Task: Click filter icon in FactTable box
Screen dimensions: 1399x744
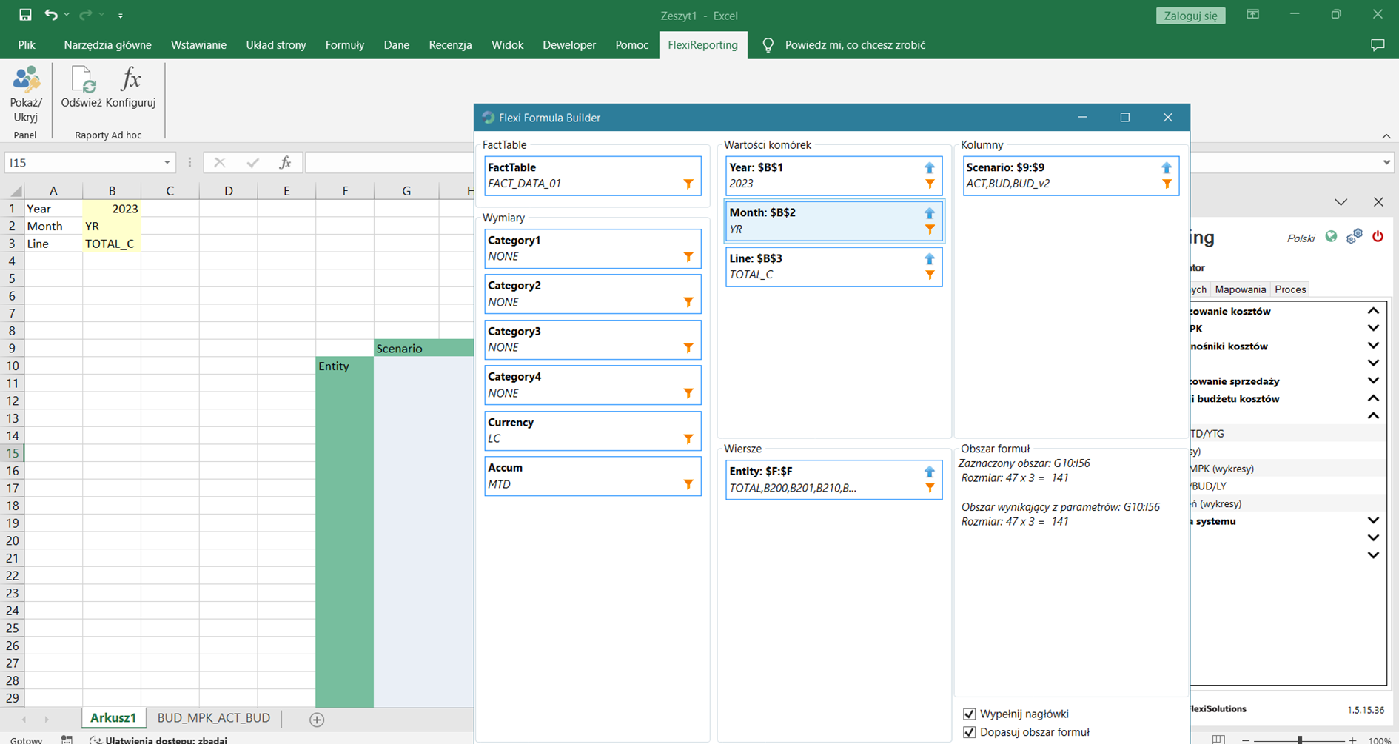Action: click(688, 184)
